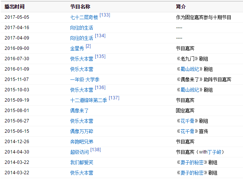
Task: Open 蜀山战纪 link in 2015-10-03 row
Action: tap(190, 90)
